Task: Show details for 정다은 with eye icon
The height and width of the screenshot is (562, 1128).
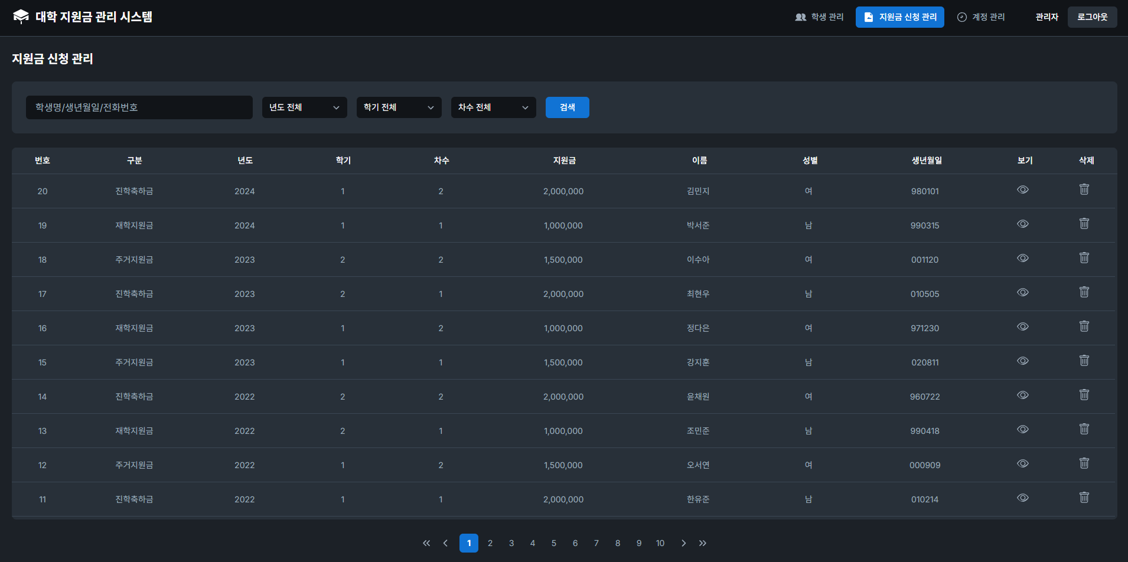Action: coord(1022,326)
